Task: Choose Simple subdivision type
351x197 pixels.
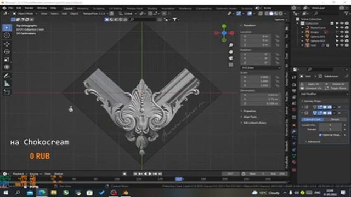Action: [335, 120]
